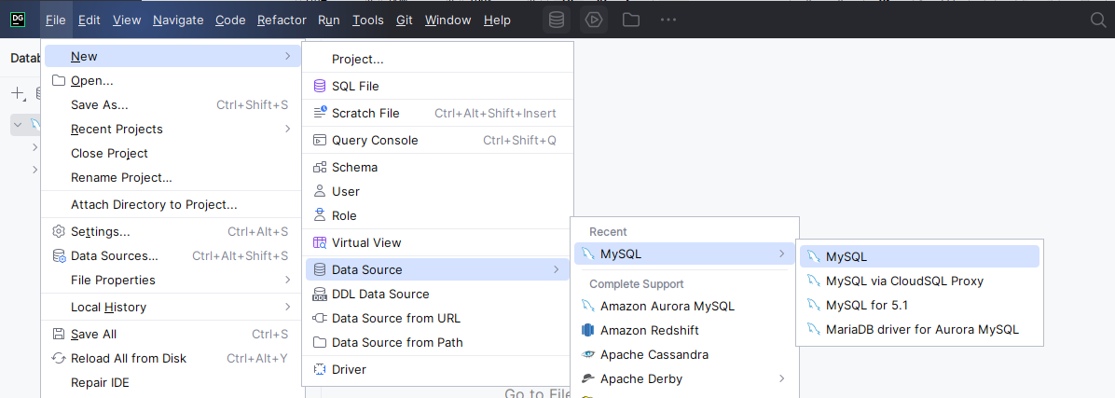Open the Tools menu
The width and height of the screenshot is (1115, 398).
(367, 20)
